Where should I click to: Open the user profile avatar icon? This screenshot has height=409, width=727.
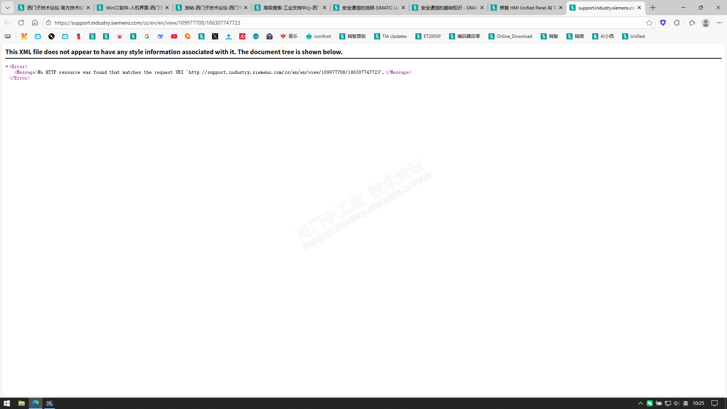(x=705, y=23)
